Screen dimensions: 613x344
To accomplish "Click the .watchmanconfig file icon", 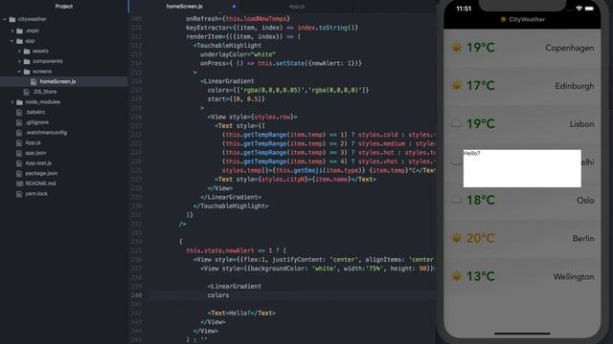I will coord(19,133).
